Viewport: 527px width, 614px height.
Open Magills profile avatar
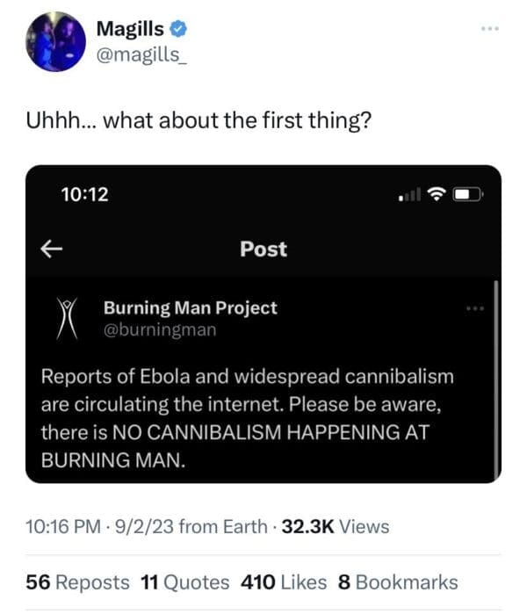54,42
